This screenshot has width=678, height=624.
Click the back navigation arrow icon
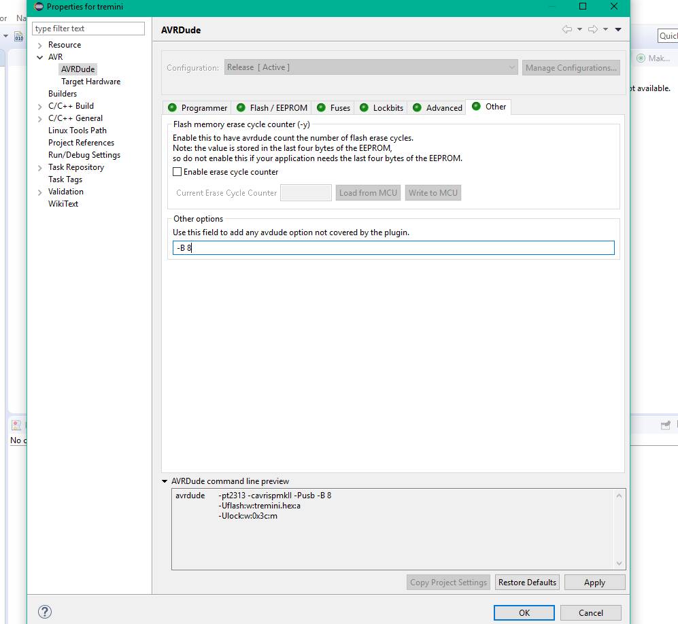pyautogui.click(x=567, y=29)
